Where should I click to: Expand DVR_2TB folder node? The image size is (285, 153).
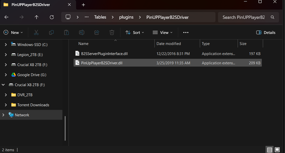tap(6, 95)
